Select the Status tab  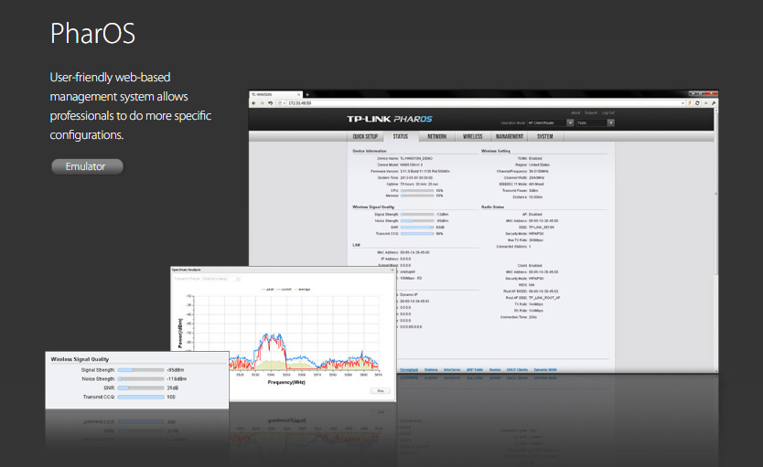tap(401, 136)
